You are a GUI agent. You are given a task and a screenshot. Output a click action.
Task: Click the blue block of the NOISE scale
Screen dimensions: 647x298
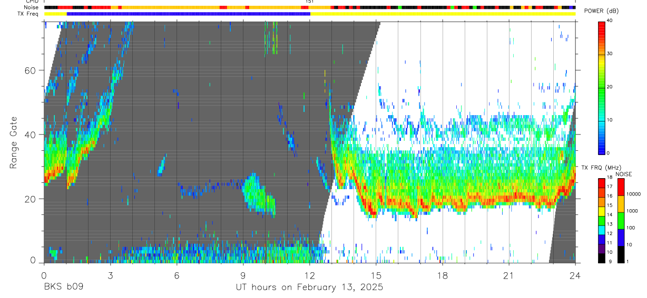click(621, 238)
